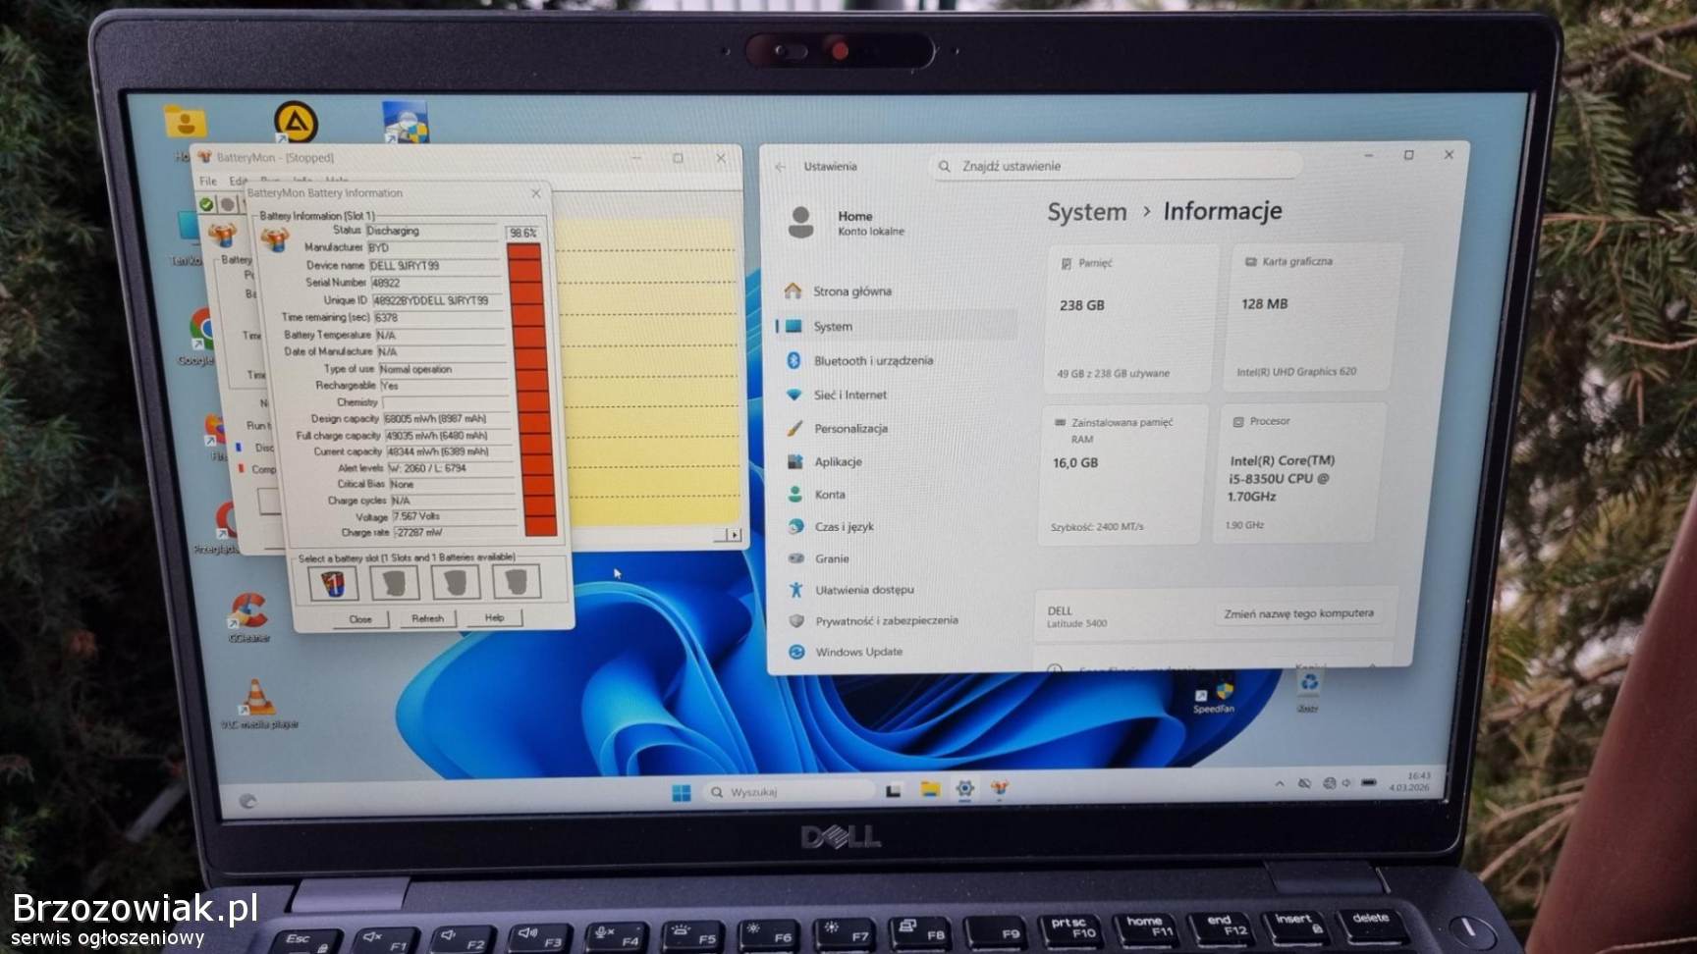Click the BatteryMon icon in the taskbar
1697x954 pixels.
999,788
